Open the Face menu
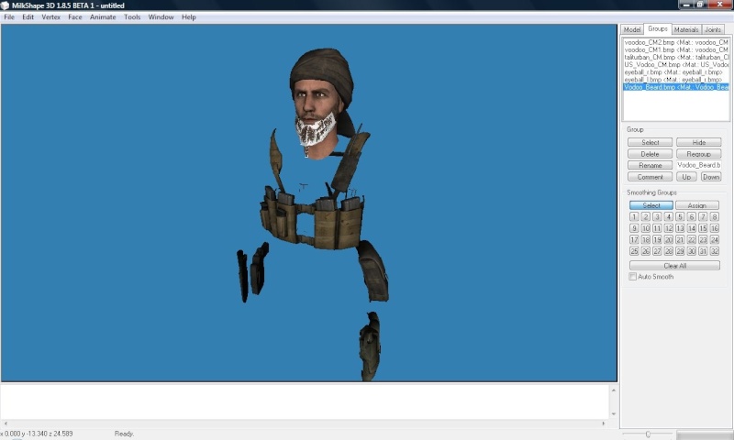Screen dimensions: 734x440 pos(75,16)
